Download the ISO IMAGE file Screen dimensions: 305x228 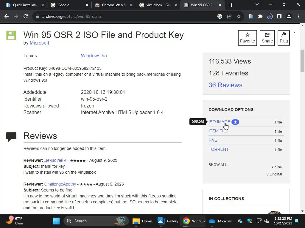(220, 122)
